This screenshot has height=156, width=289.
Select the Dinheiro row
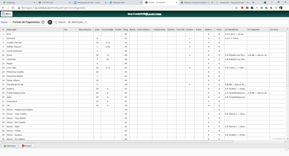point(144,39)
